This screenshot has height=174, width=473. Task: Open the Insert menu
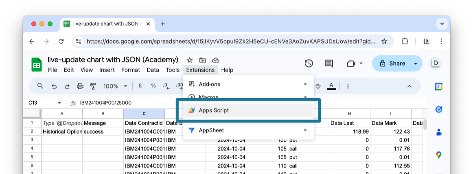tap(107, 70)
